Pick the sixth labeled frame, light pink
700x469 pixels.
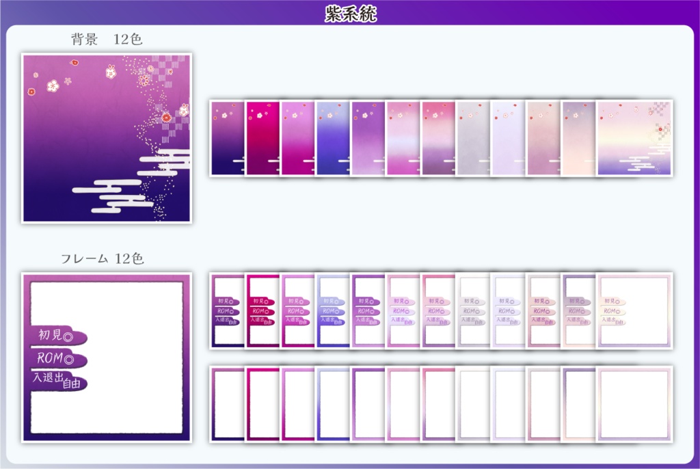[403, 311]
